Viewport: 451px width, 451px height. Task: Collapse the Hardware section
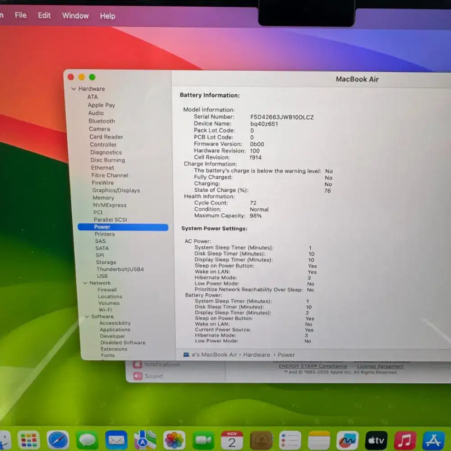(x=74, y=88)
